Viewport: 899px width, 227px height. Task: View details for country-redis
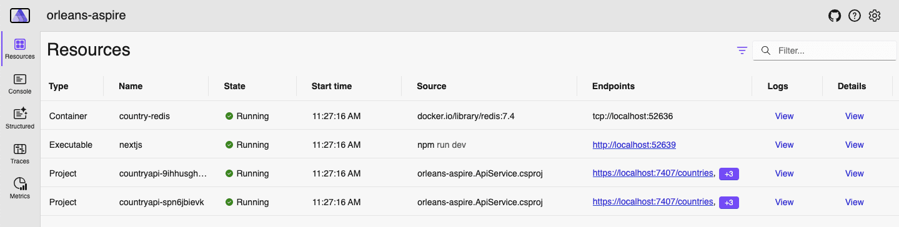[854, 116]
